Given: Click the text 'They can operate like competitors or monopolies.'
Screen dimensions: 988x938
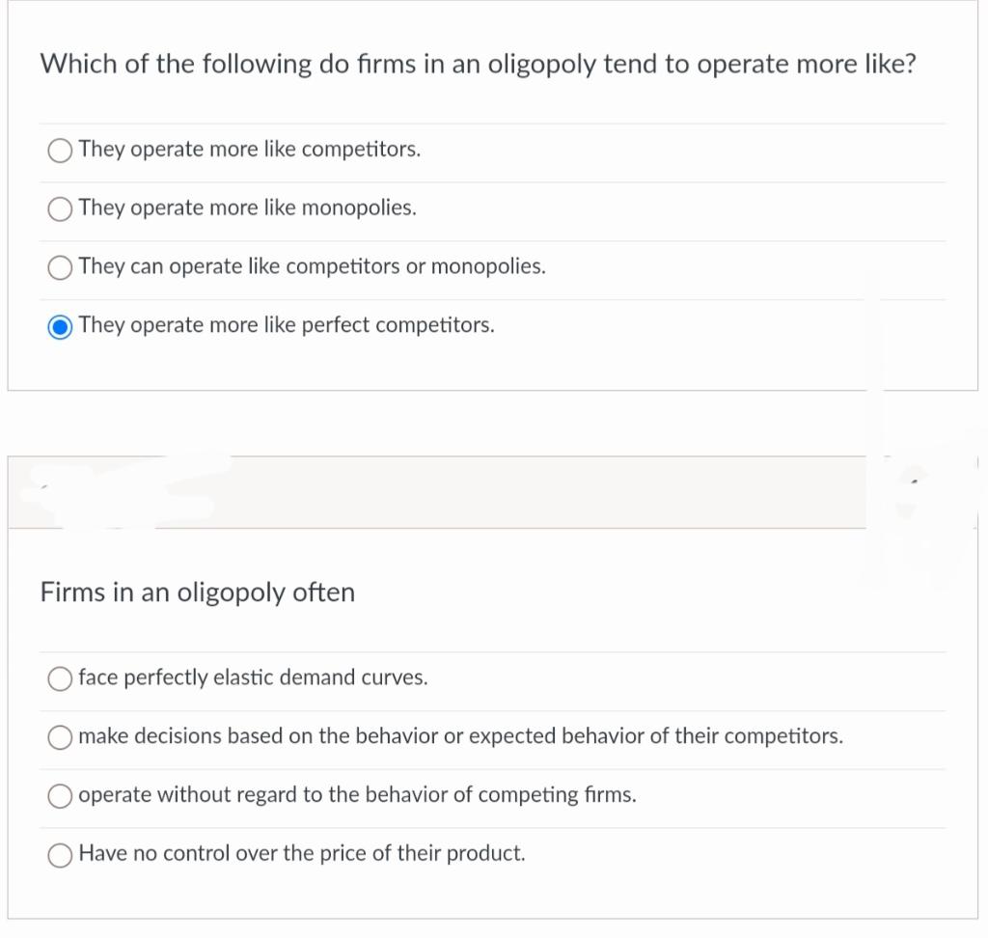Looking at the screenshot, I should pos(312,266).
